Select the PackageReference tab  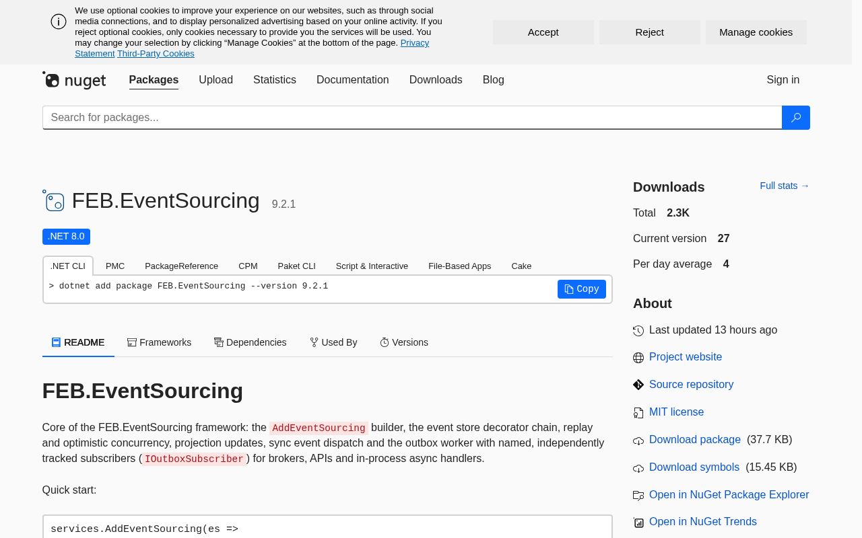point(182,266)
